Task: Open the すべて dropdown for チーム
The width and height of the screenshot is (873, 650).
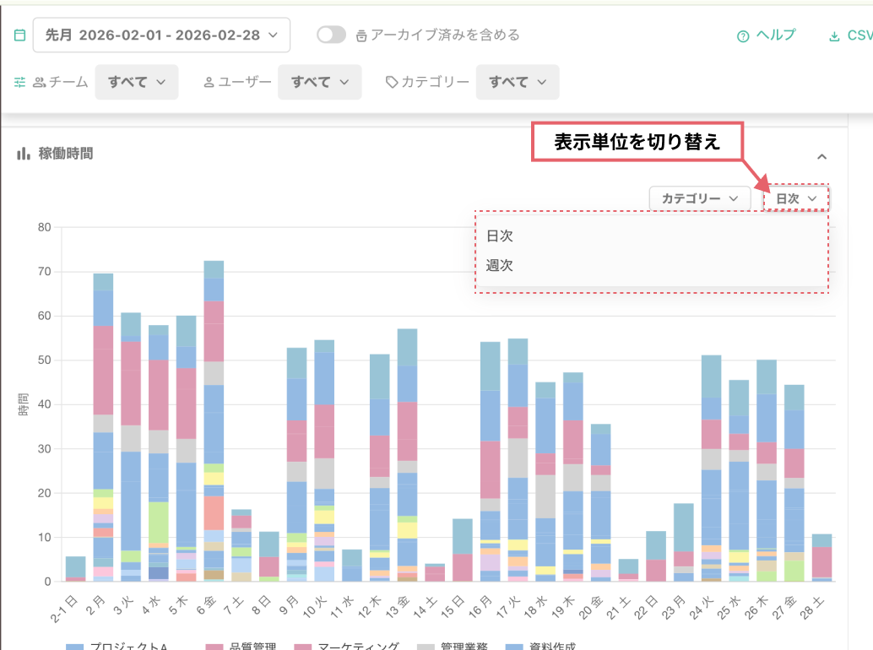Action: 137,82
